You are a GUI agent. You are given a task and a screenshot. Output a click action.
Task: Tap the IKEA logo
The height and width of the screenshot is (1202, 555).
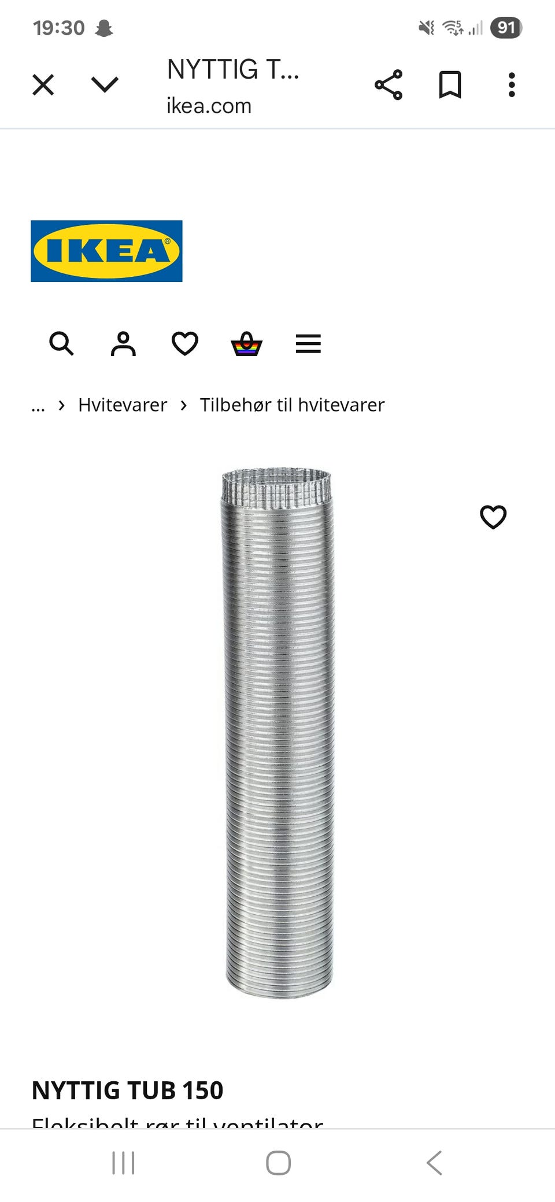106,251
